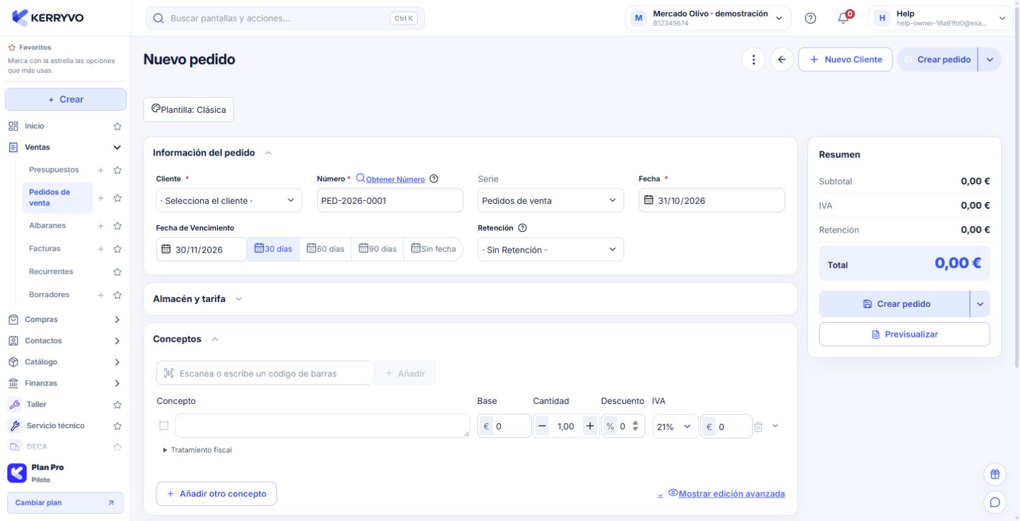Click the Número help question icon
The height and width of the screenshot is (521, 1020).
click(x=434, y=179)
